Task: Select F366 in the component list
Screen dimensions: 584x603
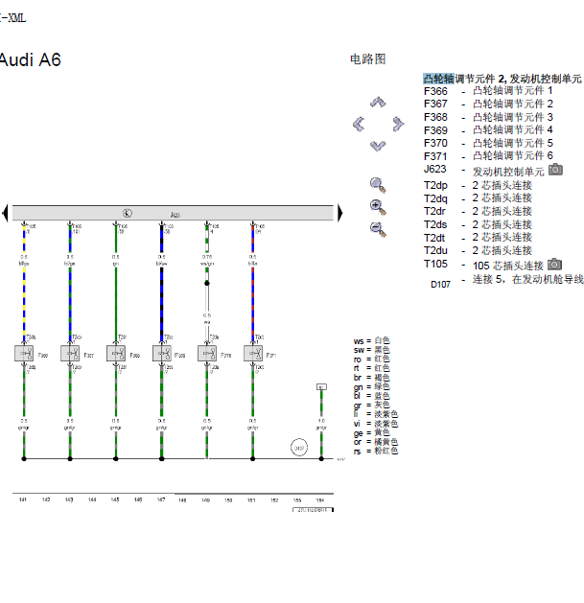Action: (435, 91)
